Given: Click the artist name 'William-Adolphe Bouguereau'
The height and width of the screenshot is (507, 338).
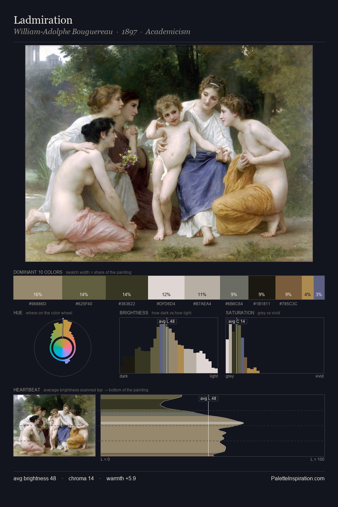Looking at the screenshot, I should click(x=63, y=32).
